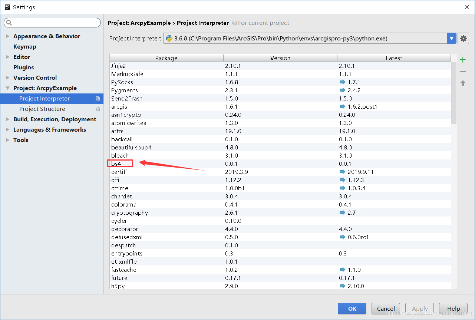The image size is (475, 320).
Task: Click the Cancel button
Action: 386,309
